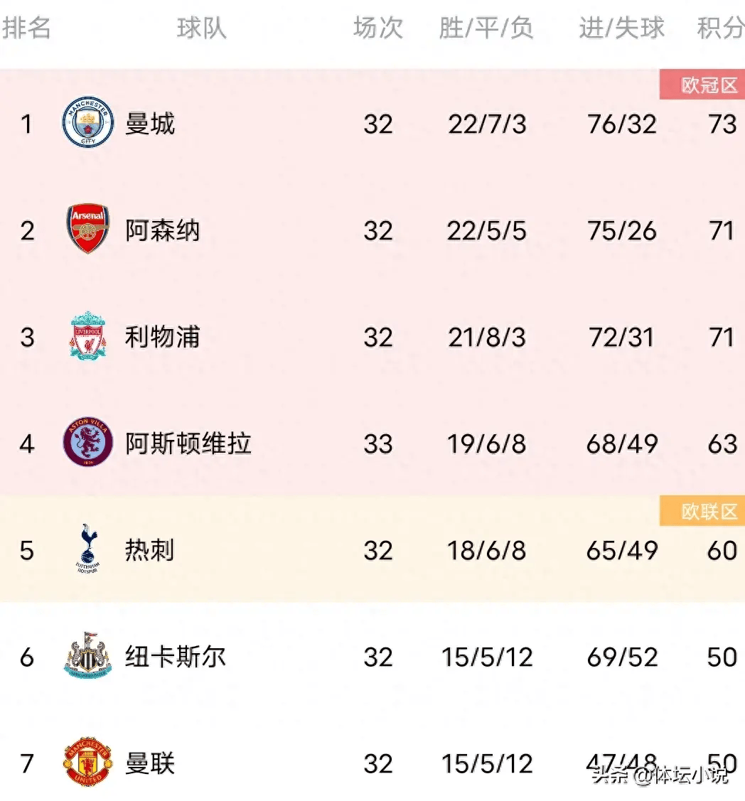Click the 场次 column header
745x801 pixels.
pyautogui.click(x=378, y=28)
